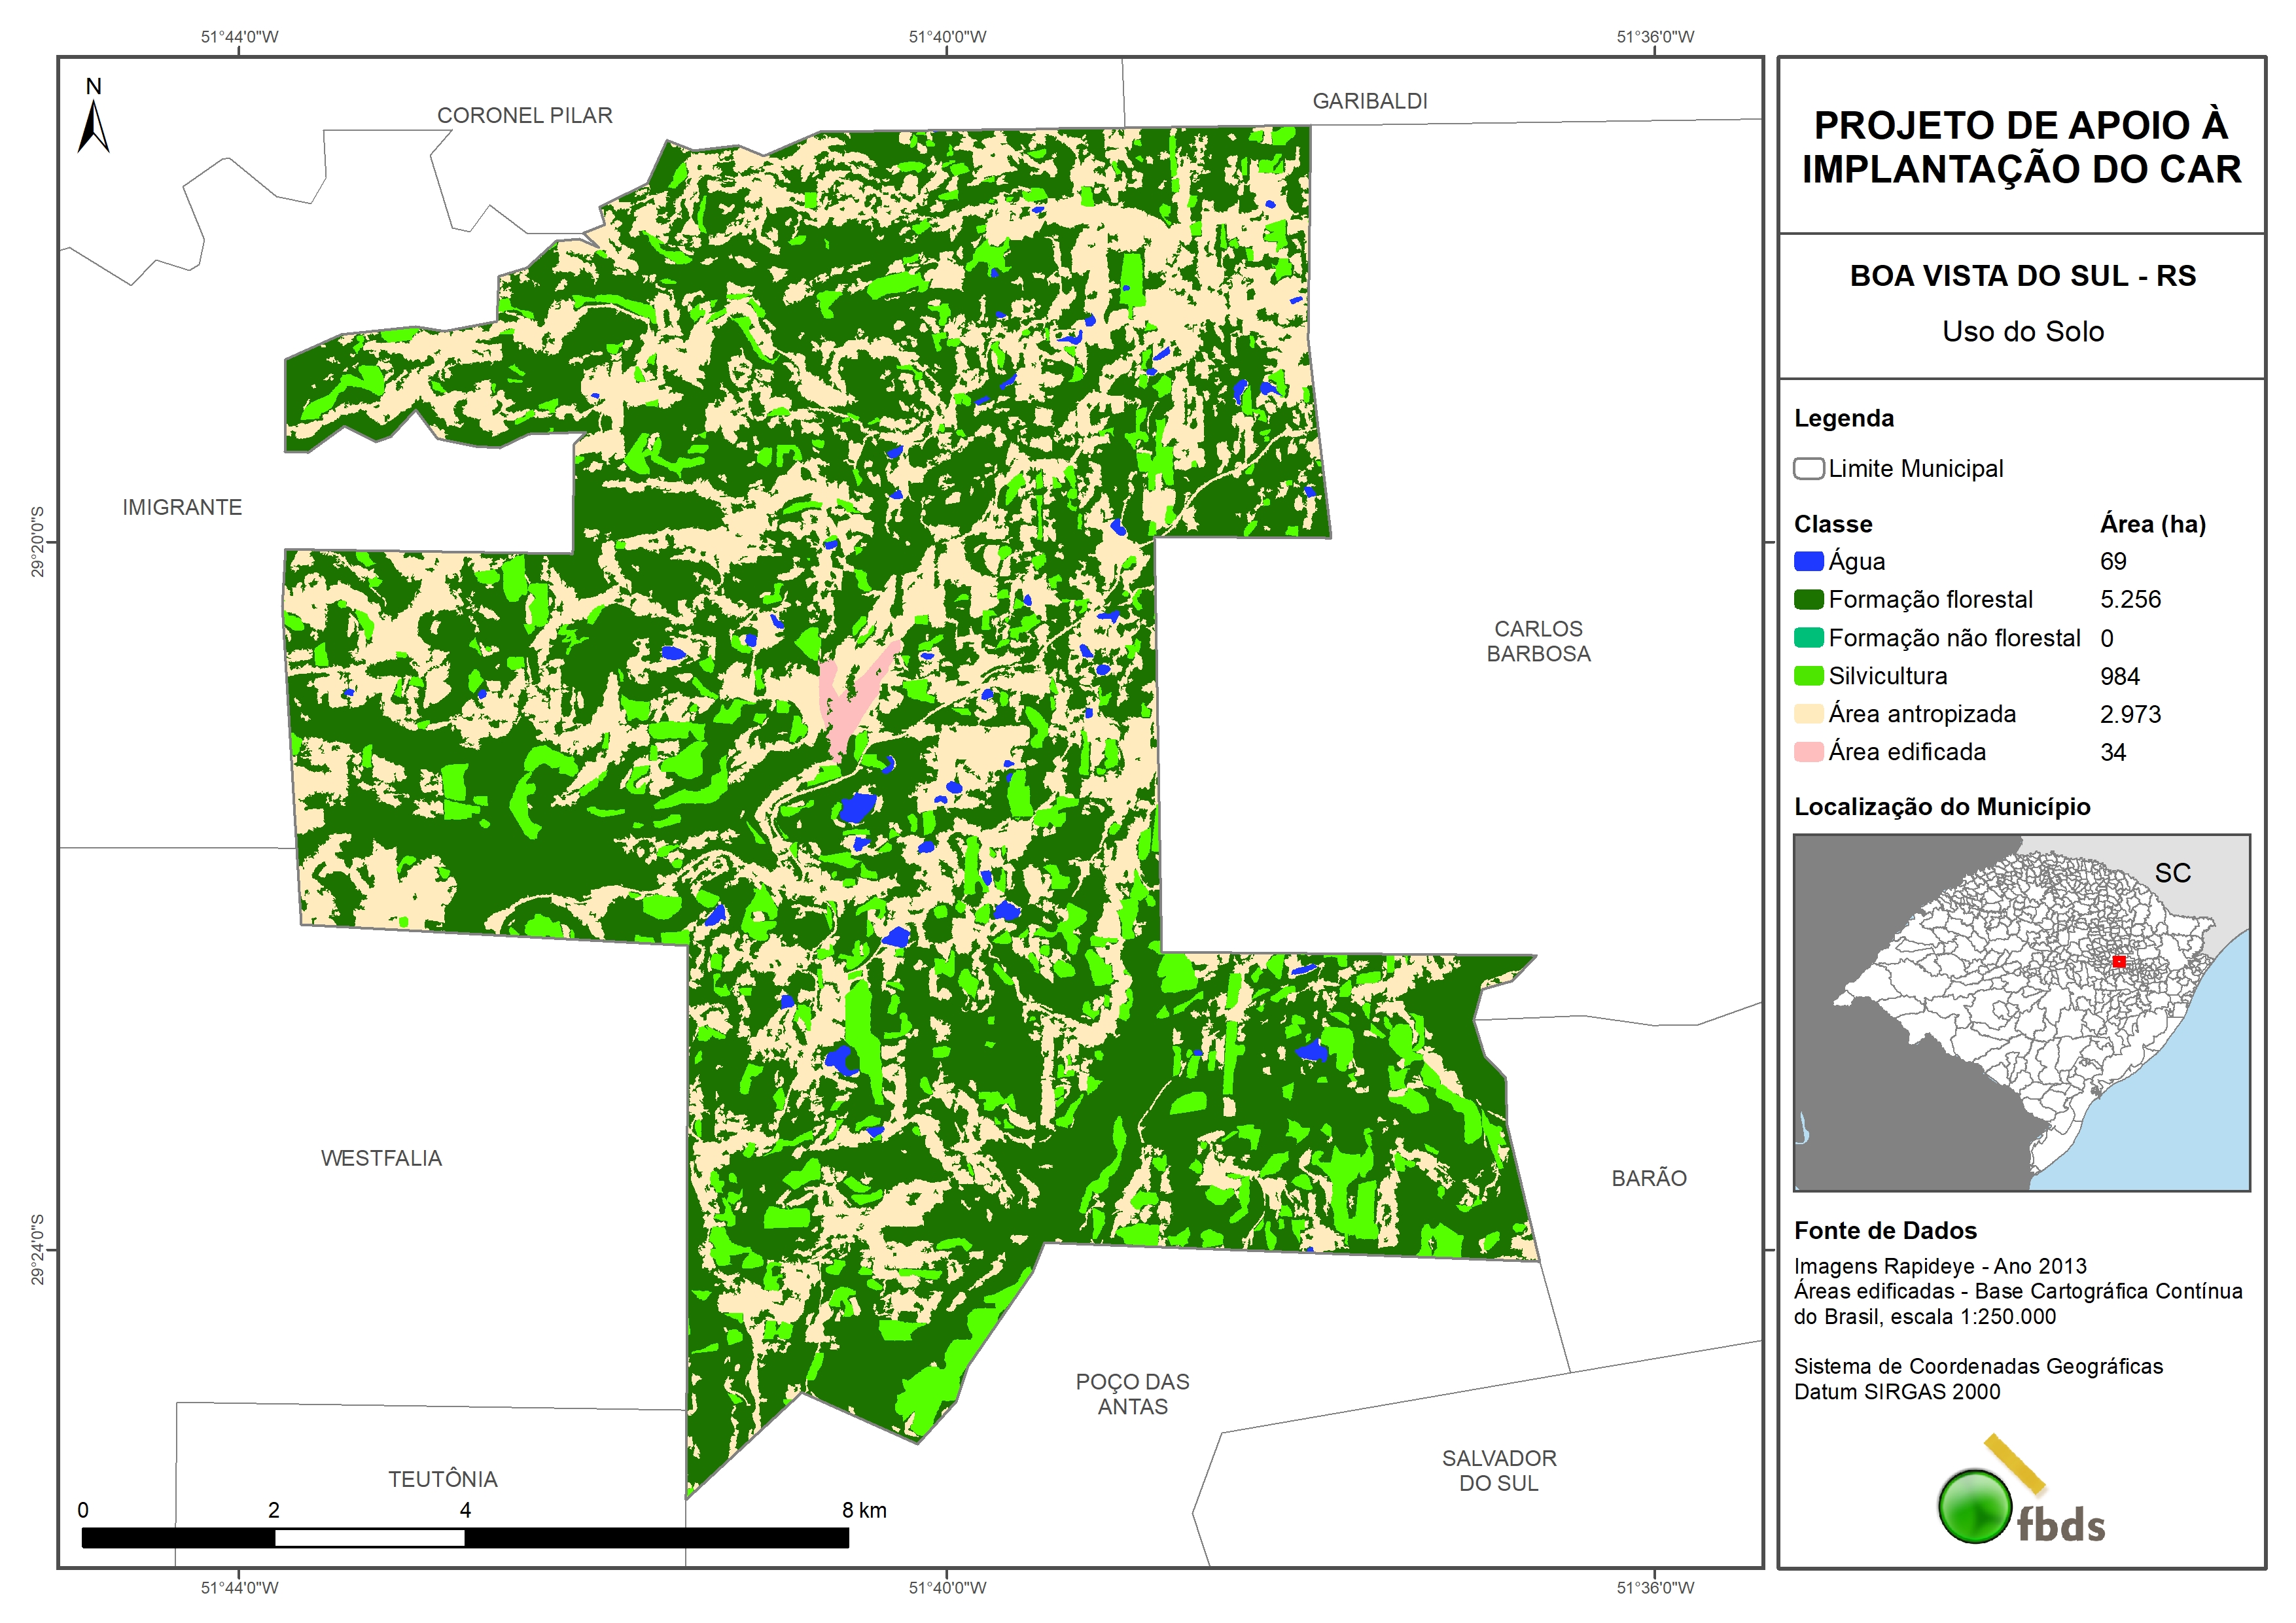This screenshot has width=2296, height=1623.
Task: Click the GARIBALDI label on the map
Action: point(1369,101)
